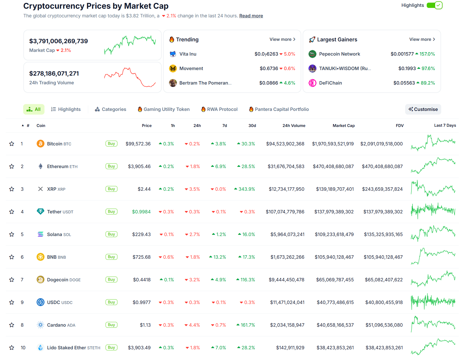This screenshot has height=358, width=462.
Task: Open the Categories tab
Action: coord(111,109)
